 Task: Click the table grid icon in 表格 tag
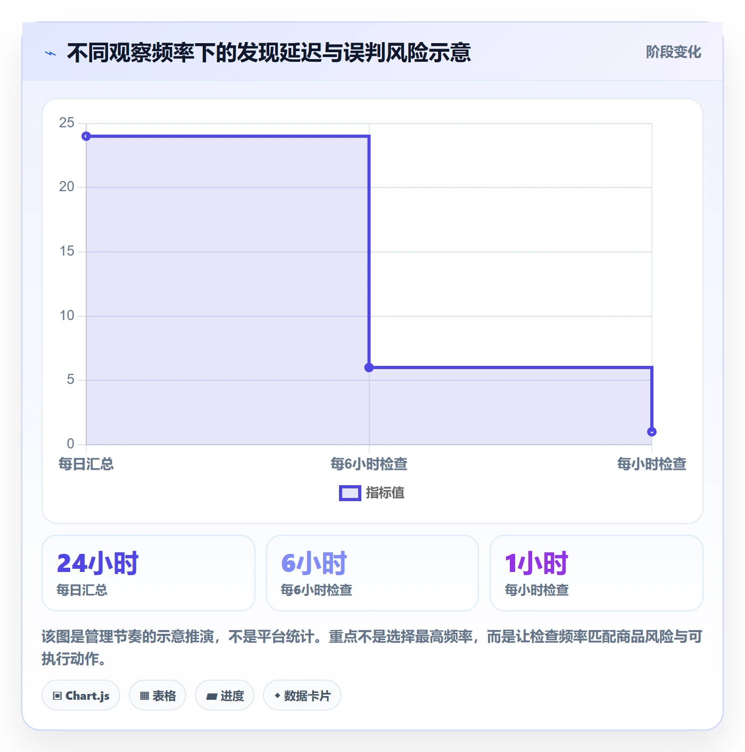coord(144,696)
